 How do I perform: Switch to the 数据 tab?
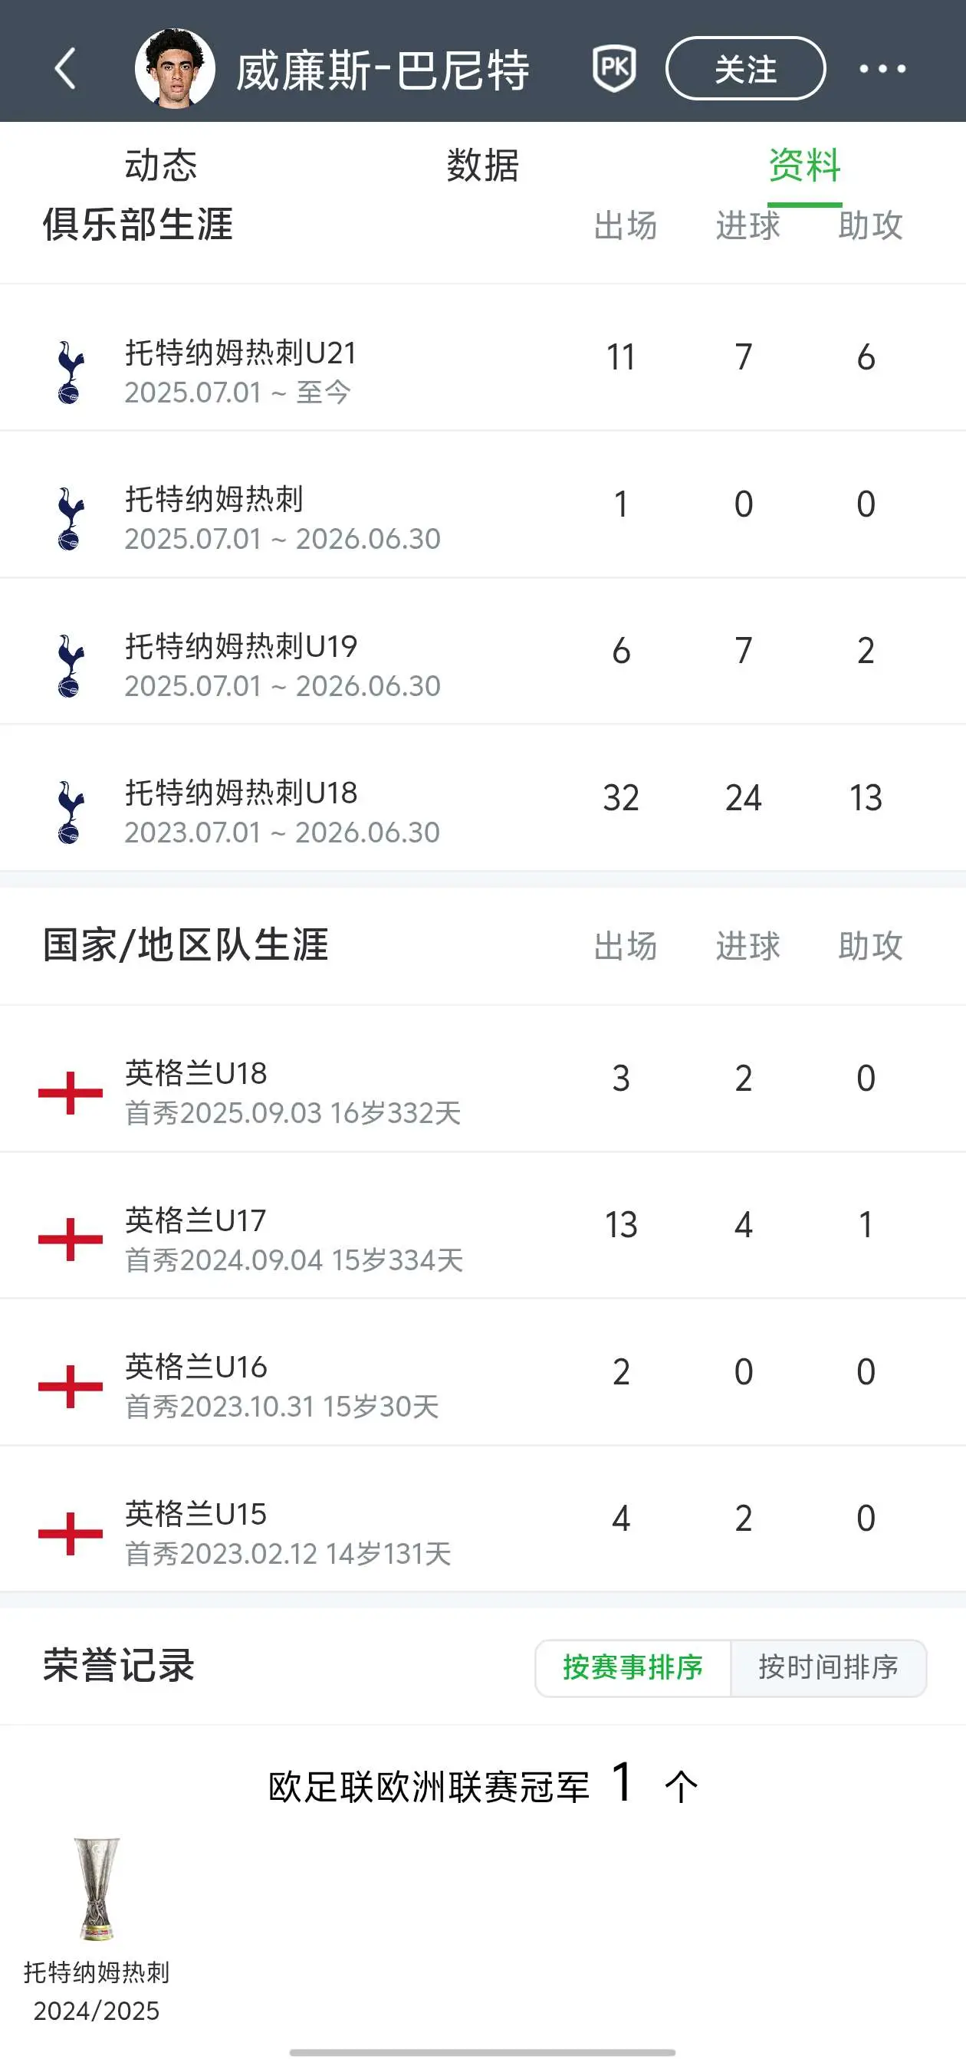pos(482,166)
